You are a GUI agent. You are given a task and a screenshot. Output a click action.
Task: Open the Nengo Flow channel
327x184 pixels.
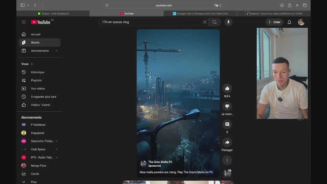pos(40,166)
